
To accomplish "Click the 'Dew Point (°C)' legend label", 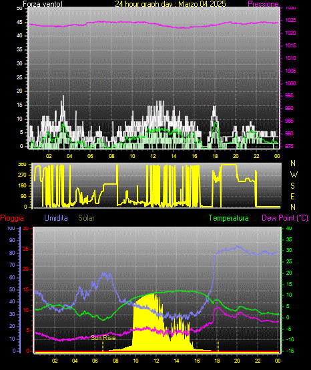I will [x=285, y=218].
